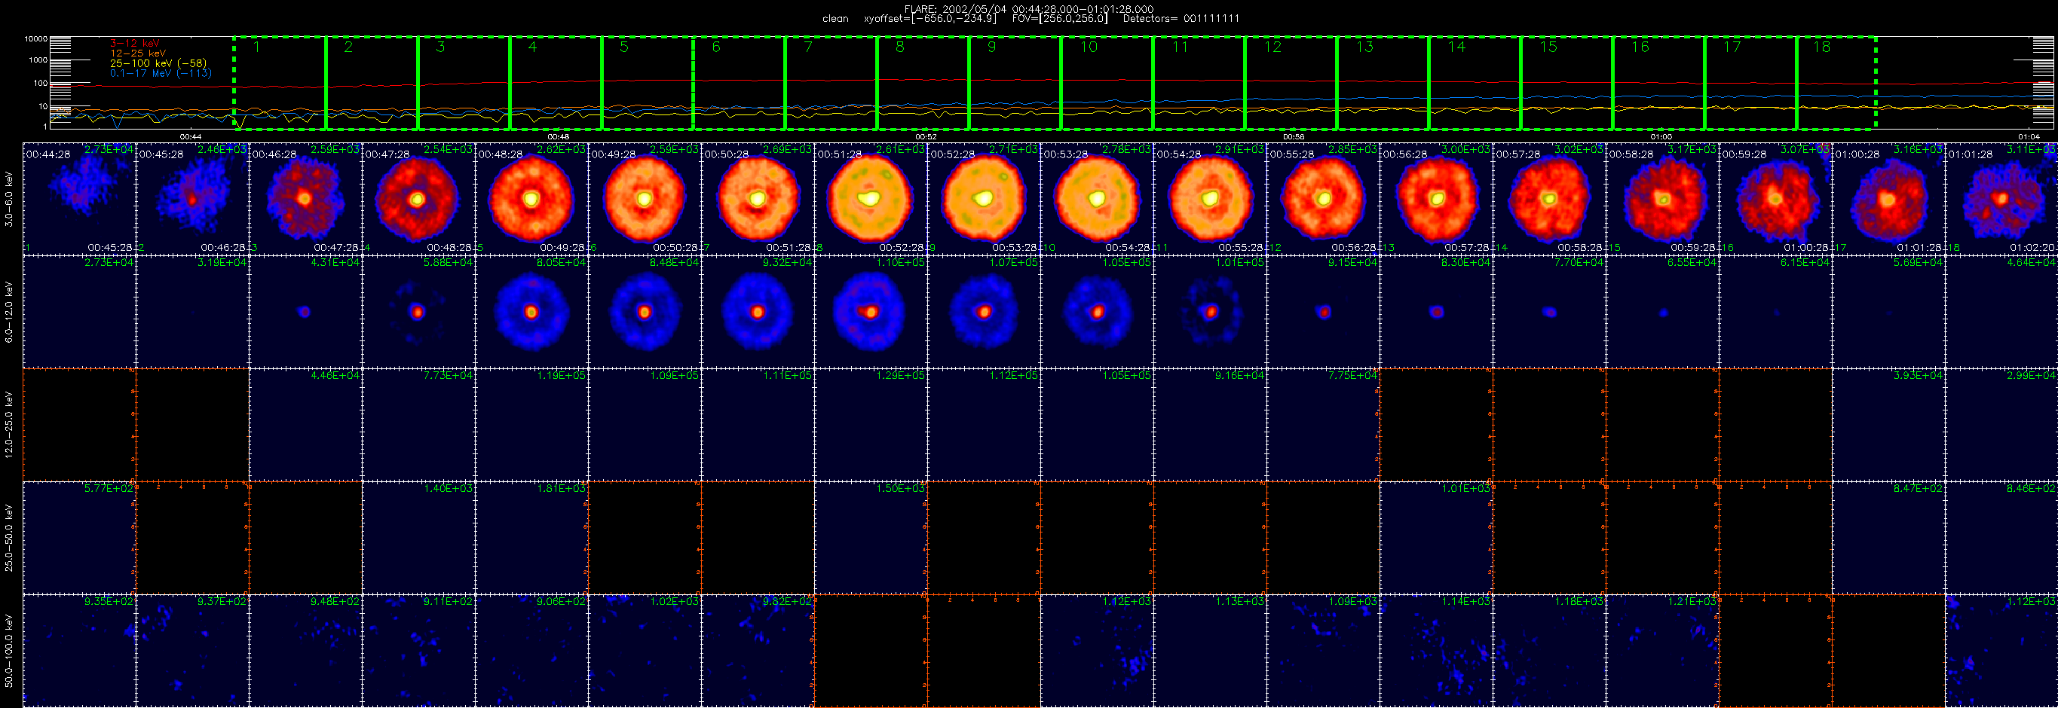
Task: Open the 50-100 keV image labeled 9.35E+02
Action: 79,652
